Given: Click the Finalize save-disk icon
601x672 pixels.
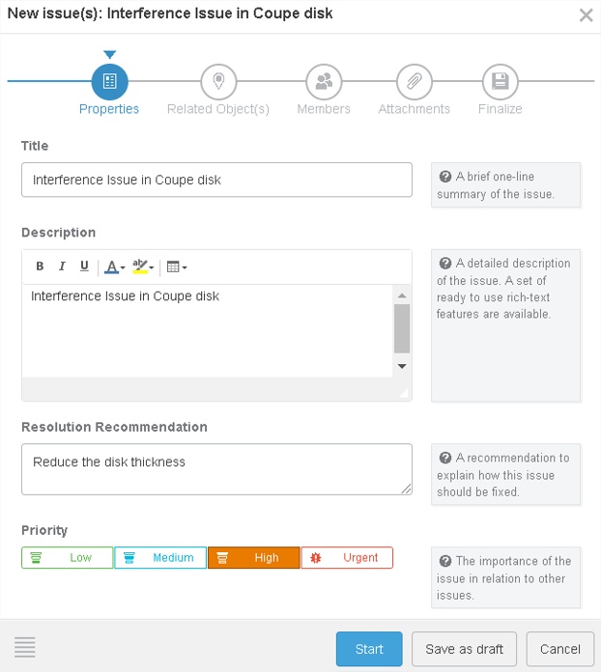Looking at the screenshot, I should click(500, 82).
